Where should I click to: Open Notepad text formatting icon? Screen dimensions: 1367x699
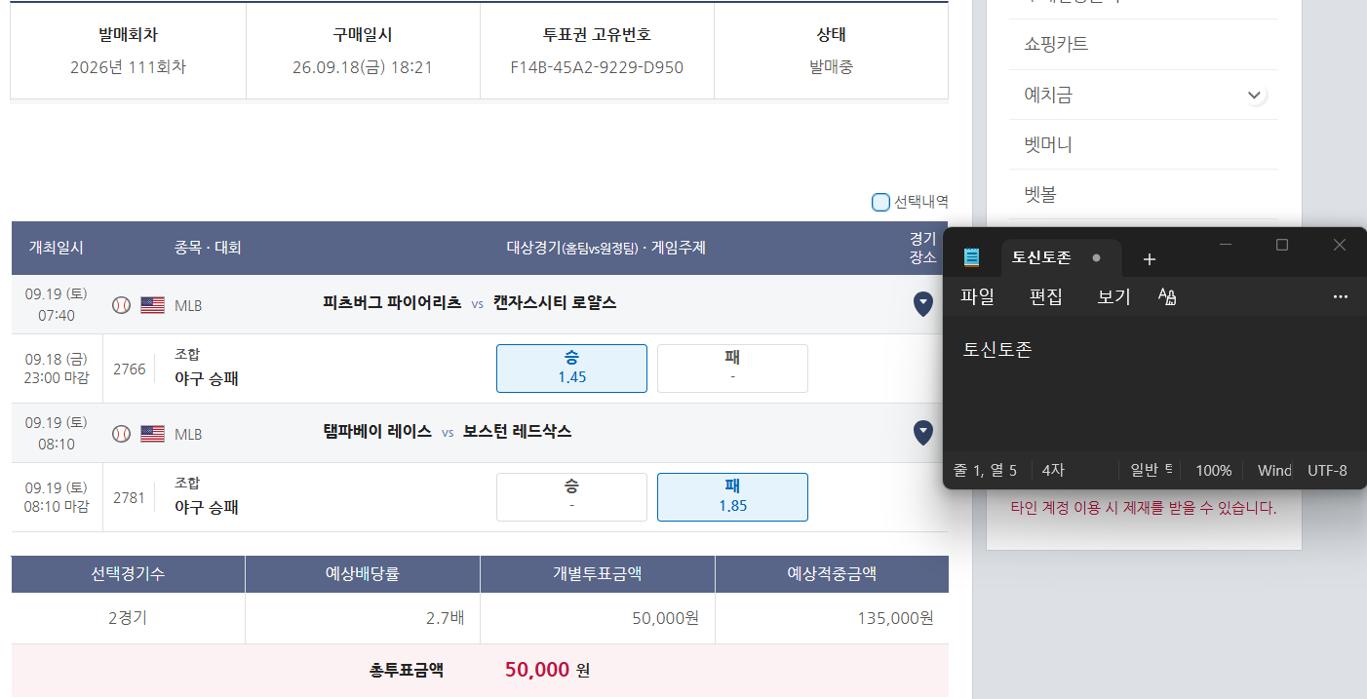pyautogui.click(x=1167, y=296)
